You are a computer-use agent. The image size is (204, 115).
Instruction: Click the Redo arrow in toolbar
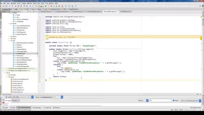pyautogui.click(x=12, y=6)
